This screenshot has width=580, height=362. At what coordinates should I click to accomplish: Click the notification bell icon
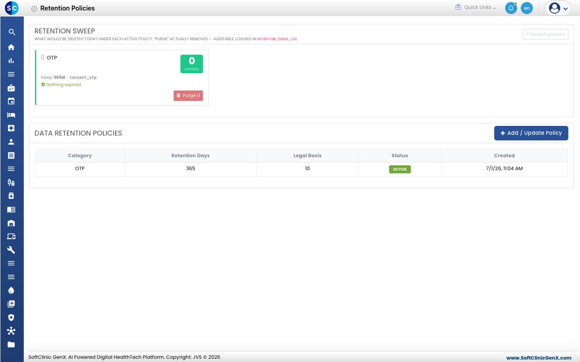pyautogui.click(x=511, y=8)
